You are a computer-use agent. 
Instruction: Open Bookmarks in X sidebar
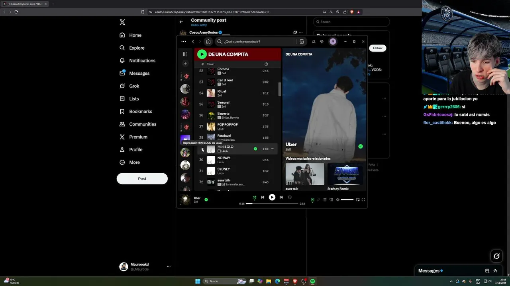(x=136, y=111)
